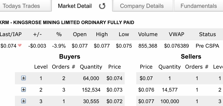
Task: Click the Last/IAP column header
Action: [x=11, y=34]
